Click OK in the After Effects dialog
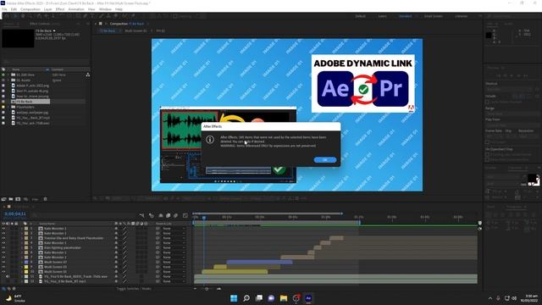 point(325,160)
